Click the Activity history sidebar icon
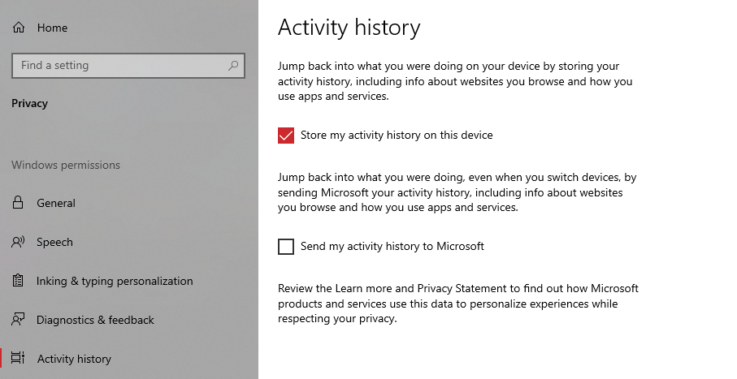Screen dimensions: 737x379 pyautogui.click(x=19, y=359)
